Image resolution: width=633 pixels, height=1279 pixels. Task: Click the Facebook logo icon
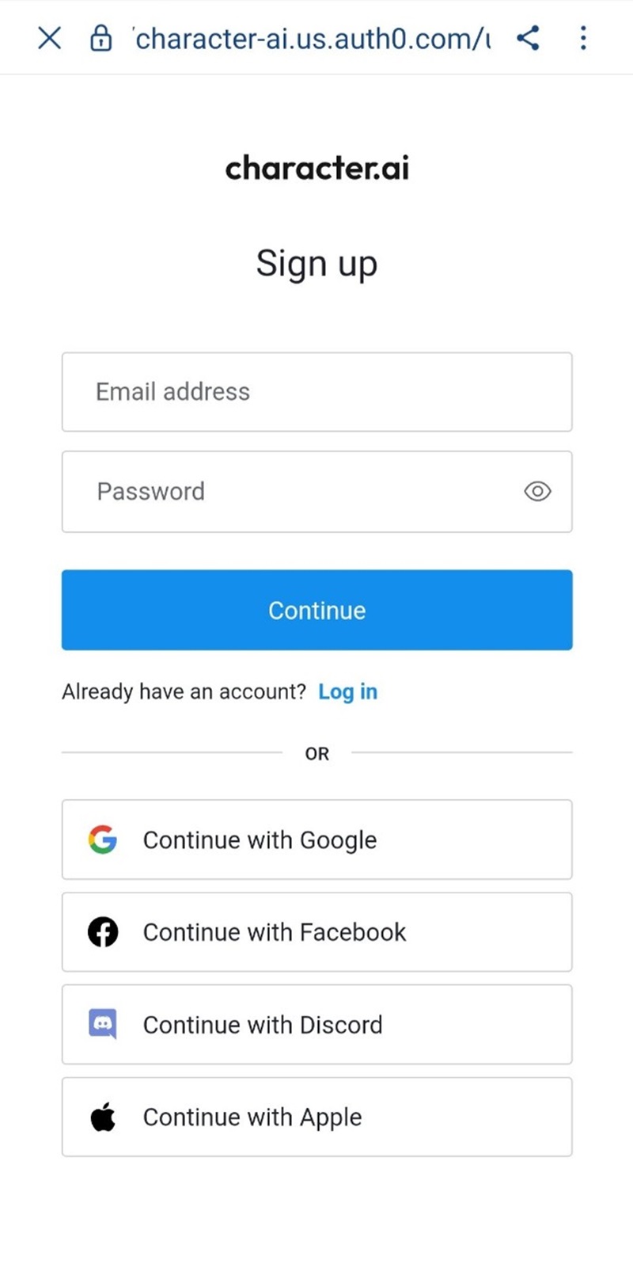[103, 932]
